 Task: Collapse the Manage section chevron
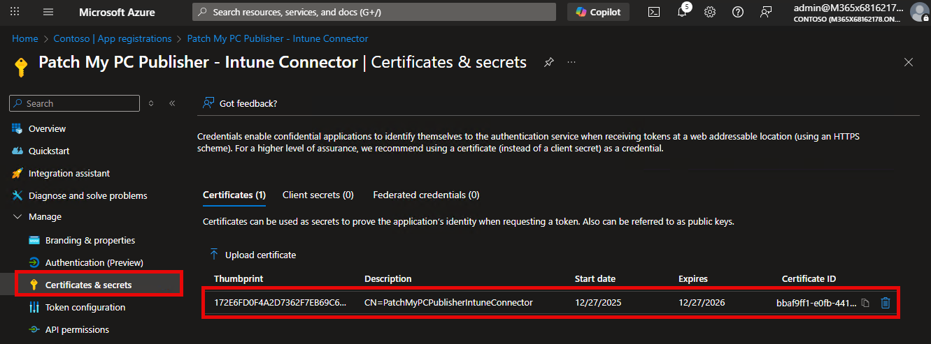coord(17,217)
